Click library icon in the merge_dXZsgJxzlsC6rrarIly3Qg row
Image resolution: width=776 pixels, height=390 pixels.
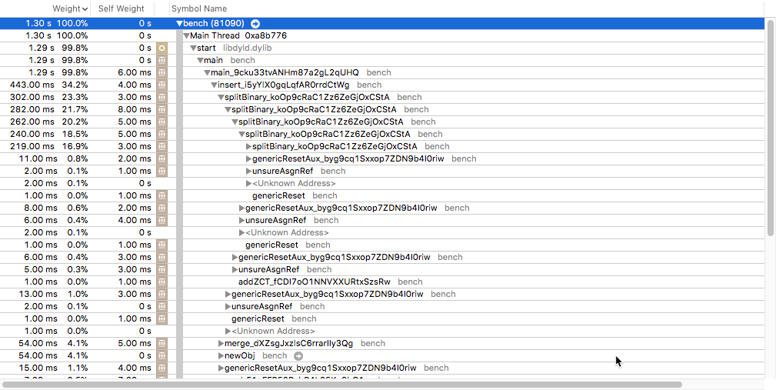(x=162, y=344)
